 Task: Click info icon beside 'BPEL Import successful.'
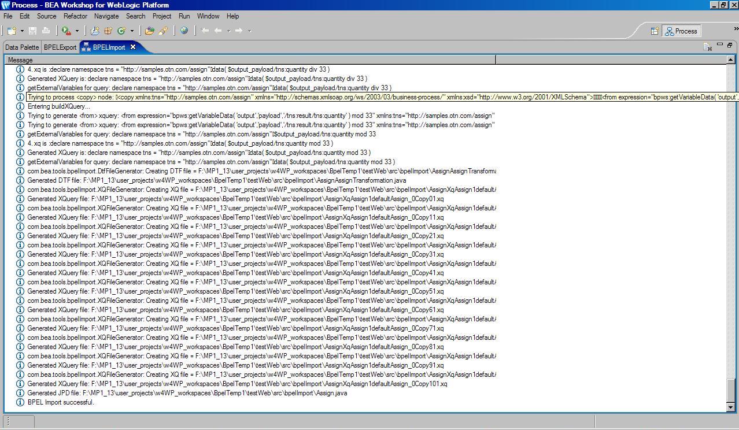20,402
